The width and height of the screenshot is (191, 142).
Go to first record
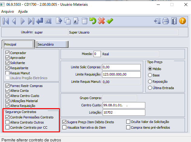click(x=6, y=21)
